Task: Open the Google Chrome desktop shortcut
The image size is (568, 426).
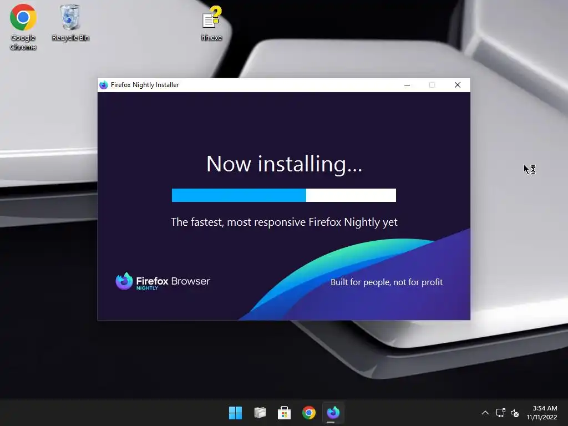Action: [23, 27]
